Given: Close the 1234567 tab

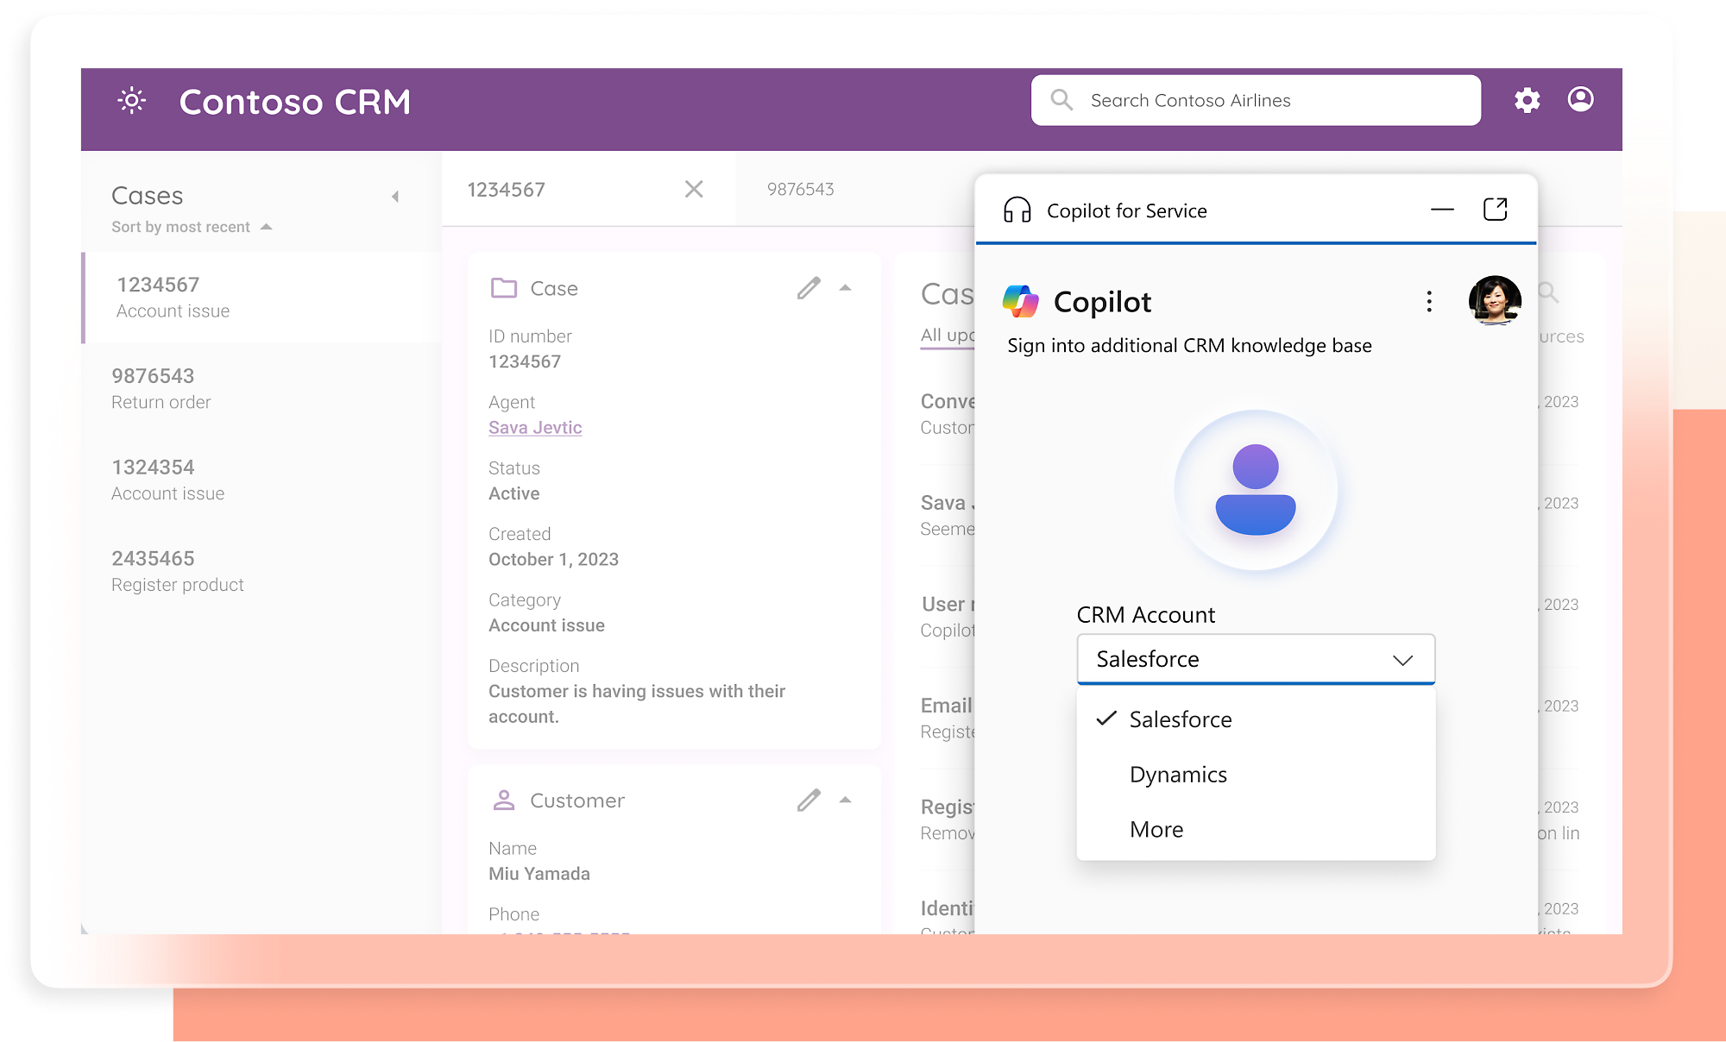Looking at the screenshot, I should click(694, 189).
